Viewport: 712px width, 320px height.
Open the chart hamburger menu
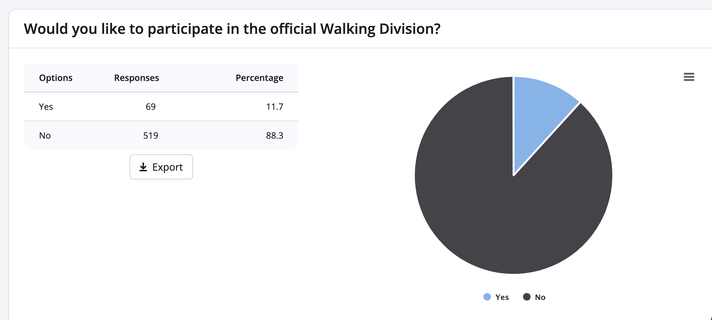click(x=689, y=77)
